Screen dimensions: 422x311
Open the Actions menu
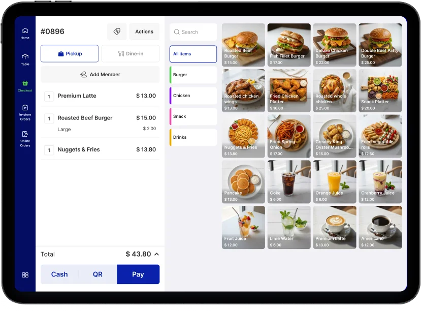pos(144,32)
